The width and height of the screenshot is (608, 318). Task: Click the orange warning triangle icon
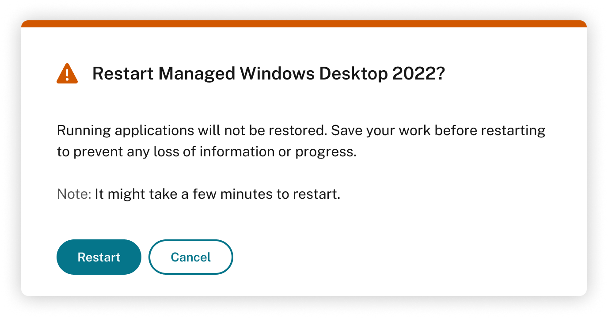[x=67, y=74]
